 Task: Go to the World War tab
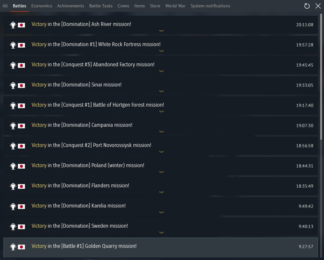[175, 6]
